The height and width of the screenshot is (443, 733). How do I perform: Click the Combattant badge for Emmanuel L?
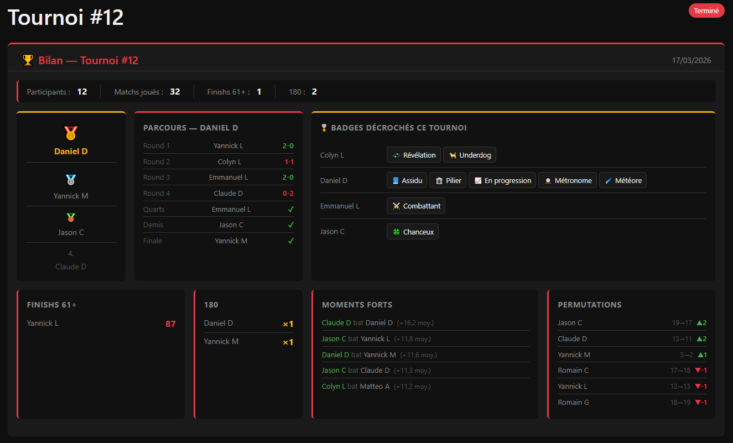click(415, 206)
